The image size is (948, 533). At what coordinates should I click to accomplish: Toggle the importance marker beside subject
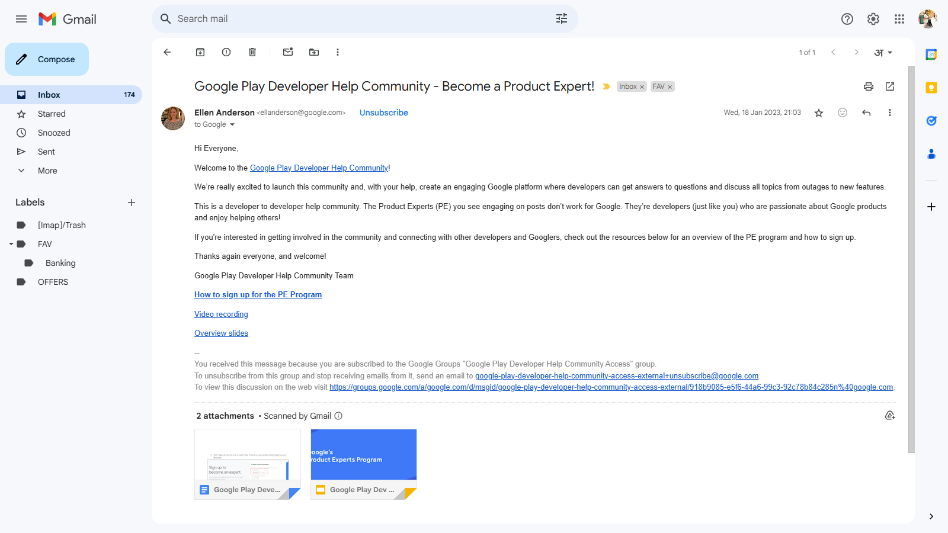tap(606, 86)
